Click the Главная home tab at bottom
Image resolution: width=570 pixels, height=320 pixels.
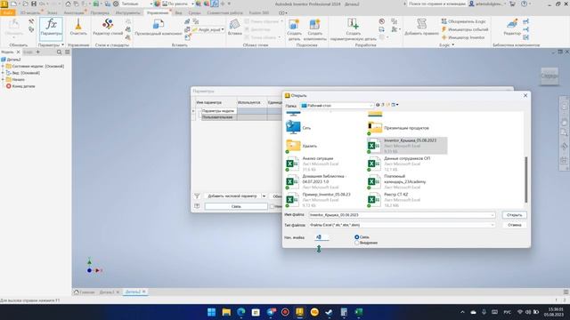click(x=85, y=292)
